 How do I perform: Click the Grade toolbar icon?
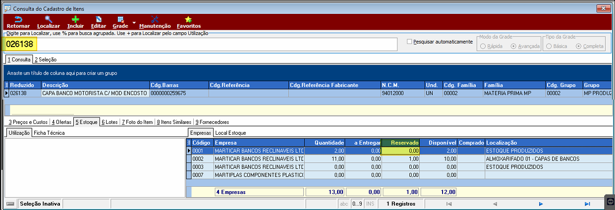(120, 19)
